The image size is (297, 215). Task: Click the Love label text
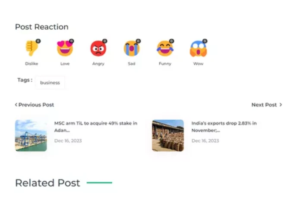(x=65, y=64)
